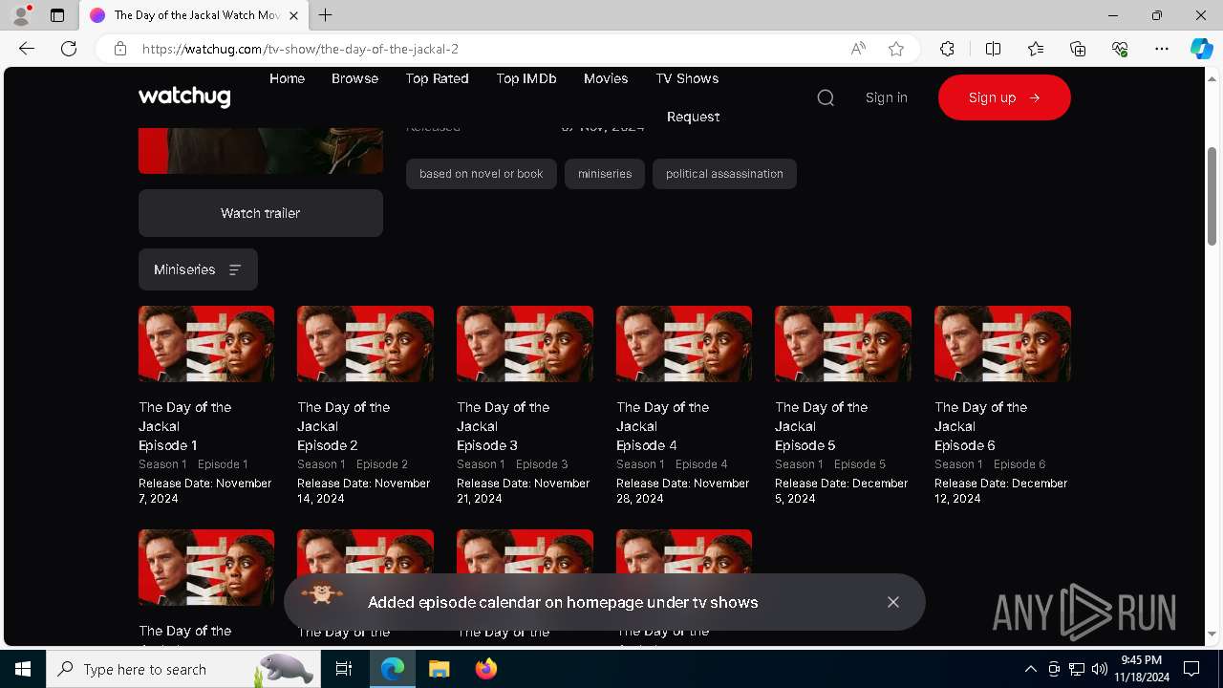Viewport: 1223px width, 688px height.
Task: Show hidden system tray icons
Action: click(1030, 669)
